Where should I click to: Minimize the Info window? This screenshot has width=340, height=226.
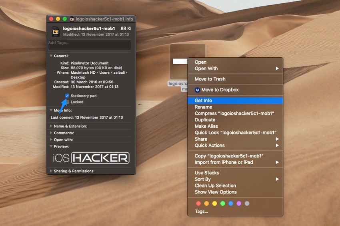click(58, 19)
